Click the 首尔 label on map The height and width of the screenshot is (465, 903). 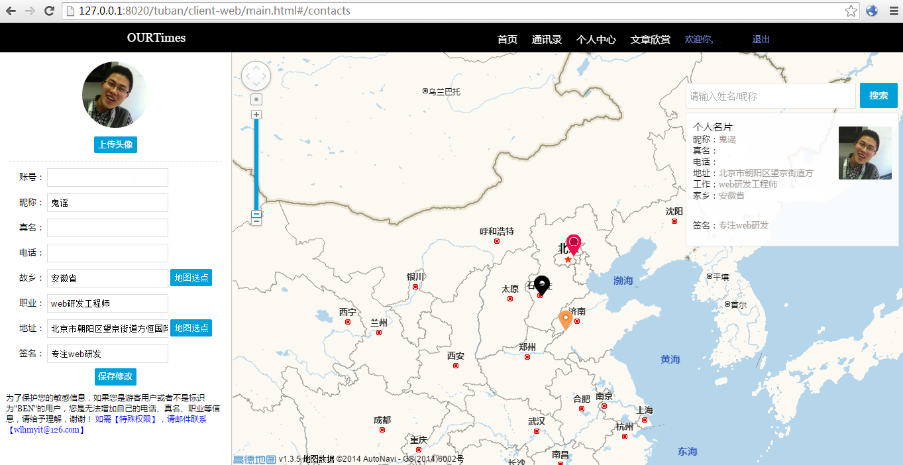[738, 305]
